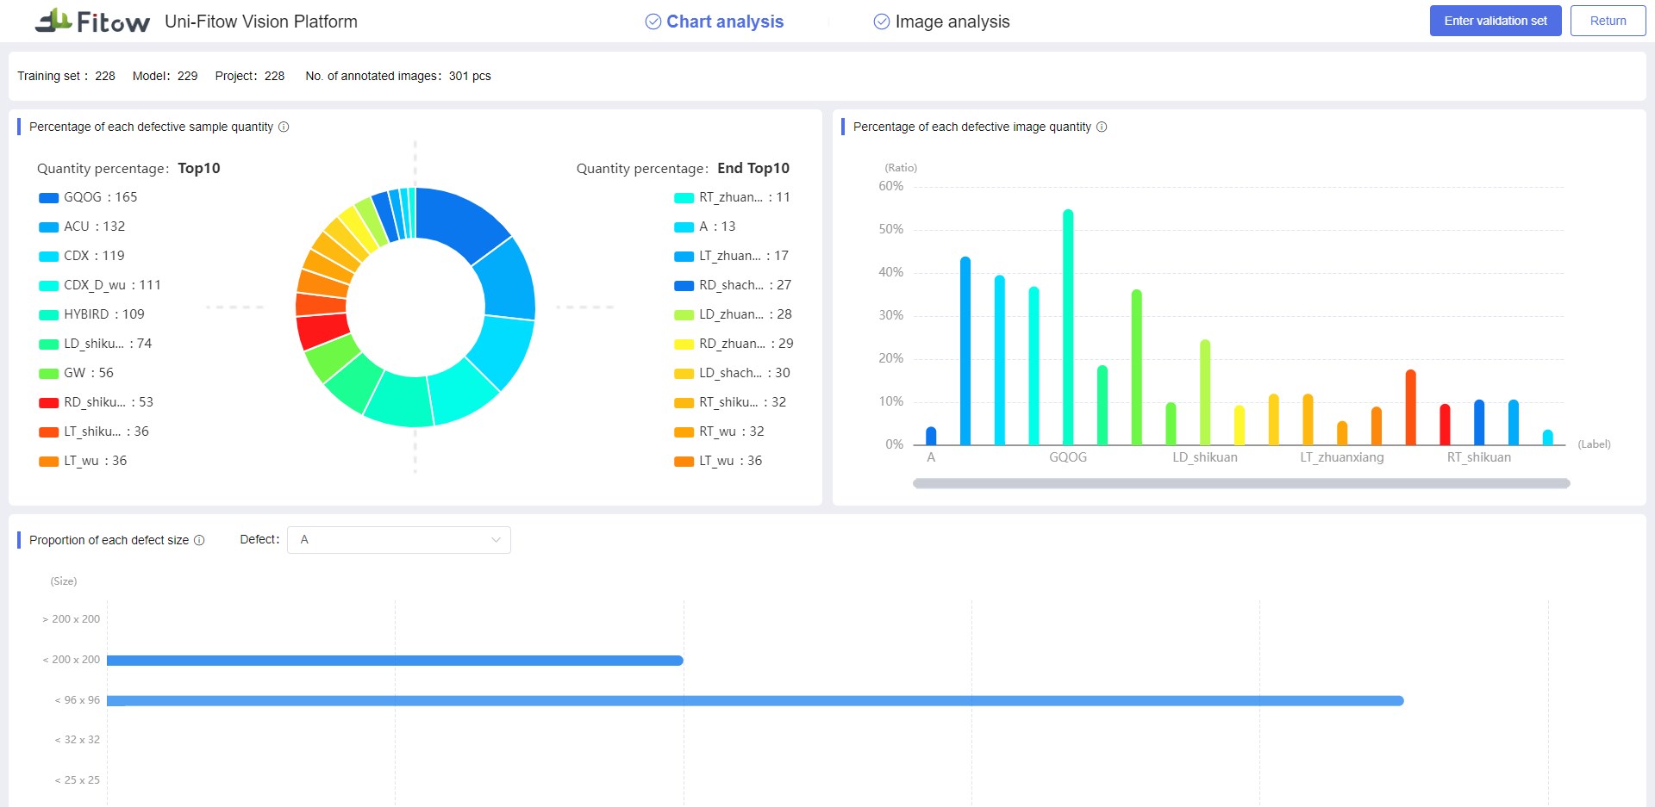
Task: Expand the Defect dropdown chevron arrow
Action: [496, 540]
